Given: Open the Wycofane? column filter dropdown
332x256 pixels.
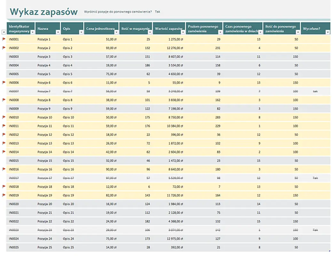Looking at the screenshot, I should (x=328, y=32).
